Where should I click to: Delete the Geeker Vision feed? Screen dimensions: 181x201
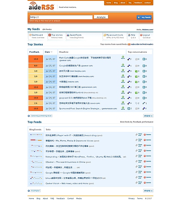(147, 183)
